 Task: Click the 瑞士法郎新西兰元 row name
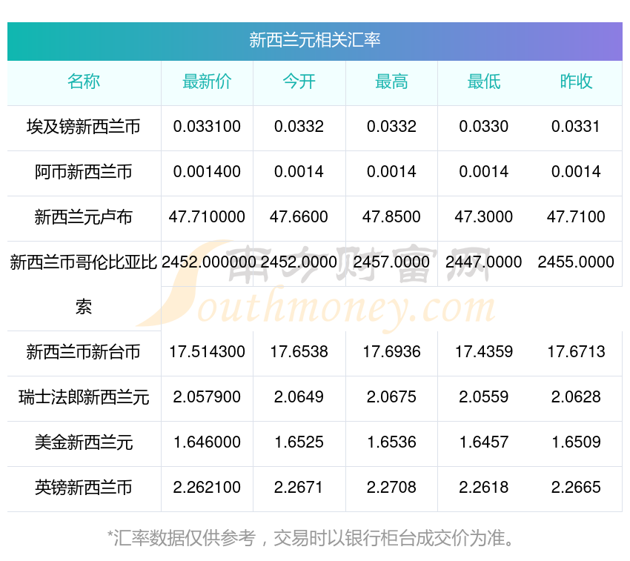(x=84, y=397)
